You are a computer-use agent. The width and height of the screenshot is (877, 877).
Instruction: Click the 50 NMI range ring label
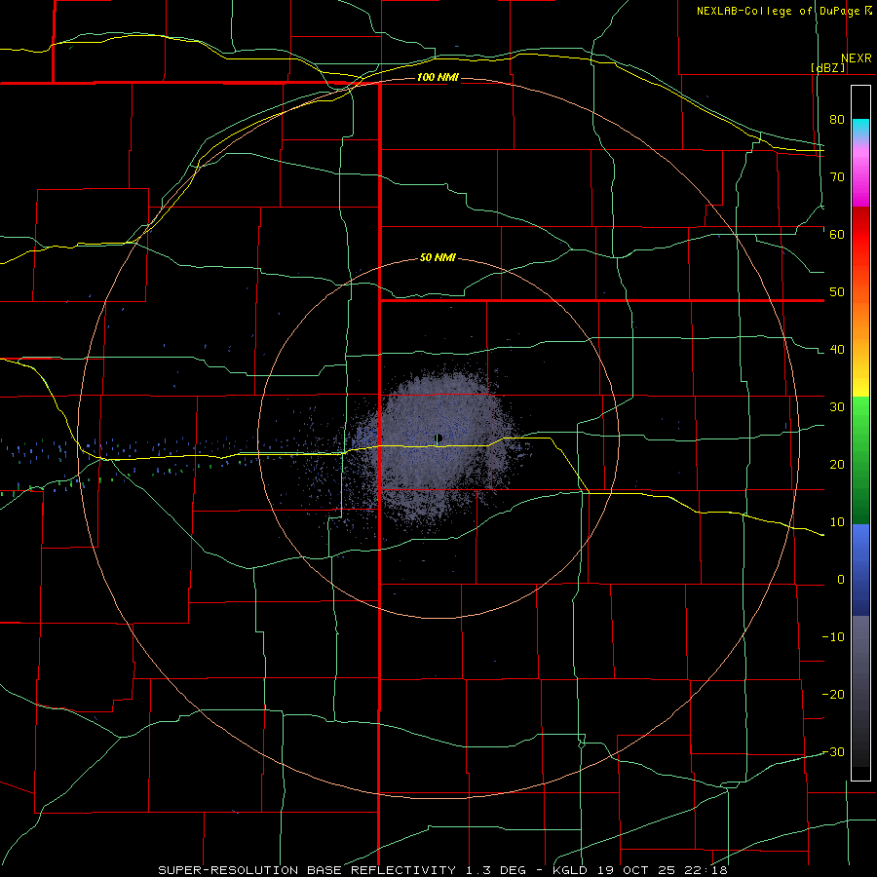(x=438, y=258)
